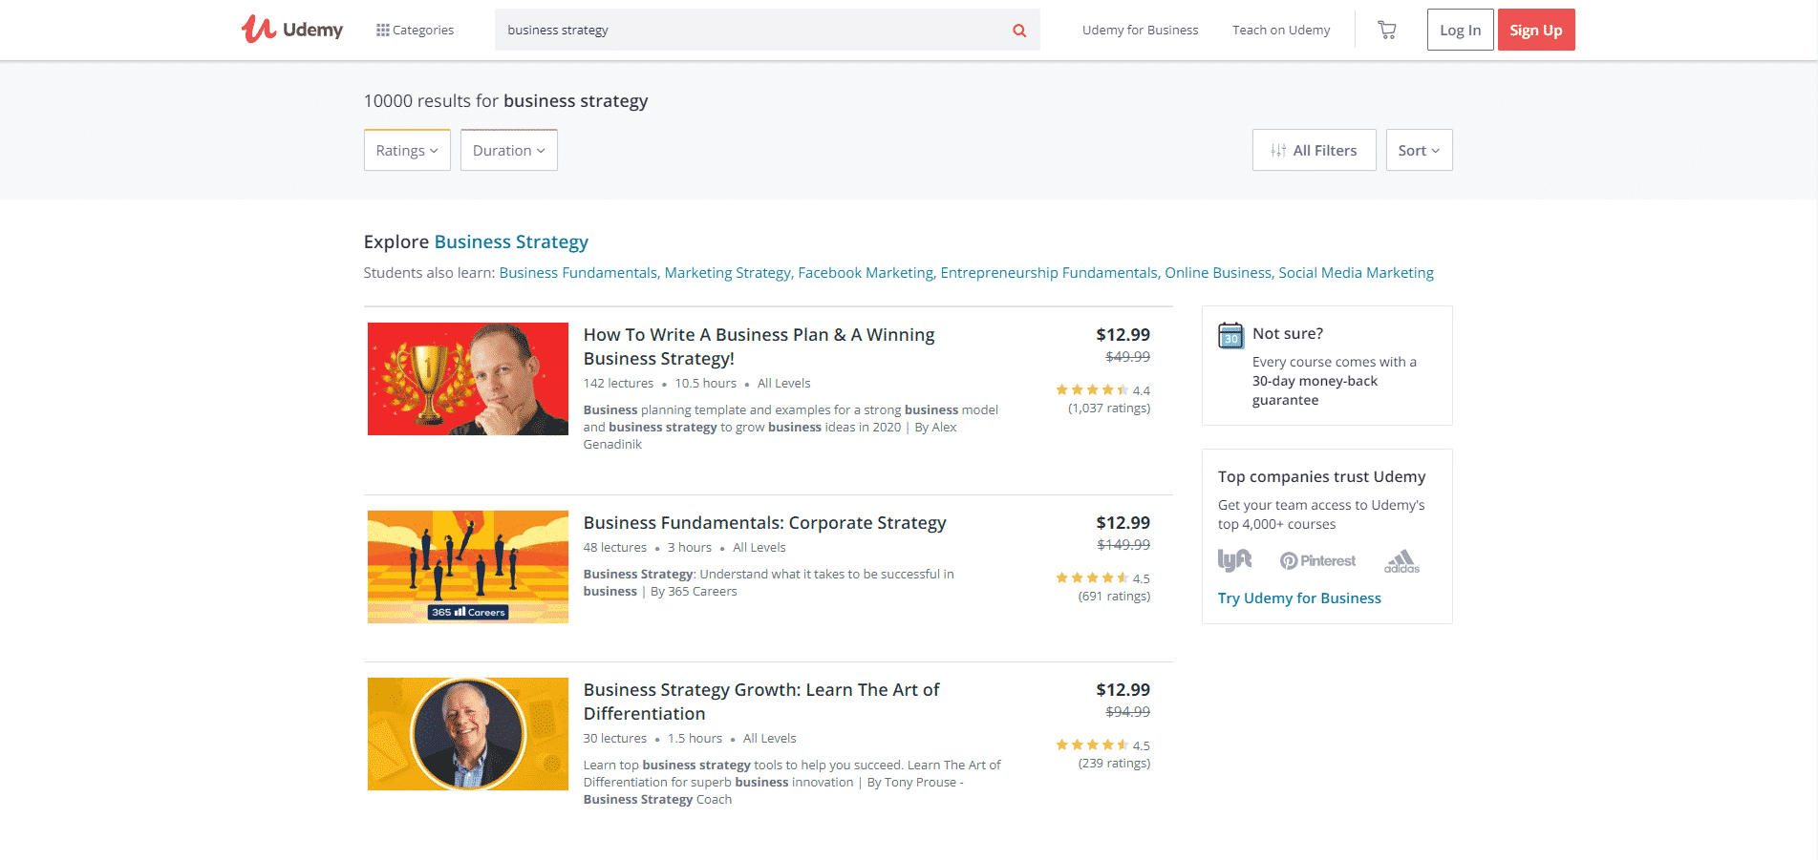Open Social Media Marketing related topic
Image resolution: width=1818 pixels, height=860 pixels.
click(x=1356, y=273)
